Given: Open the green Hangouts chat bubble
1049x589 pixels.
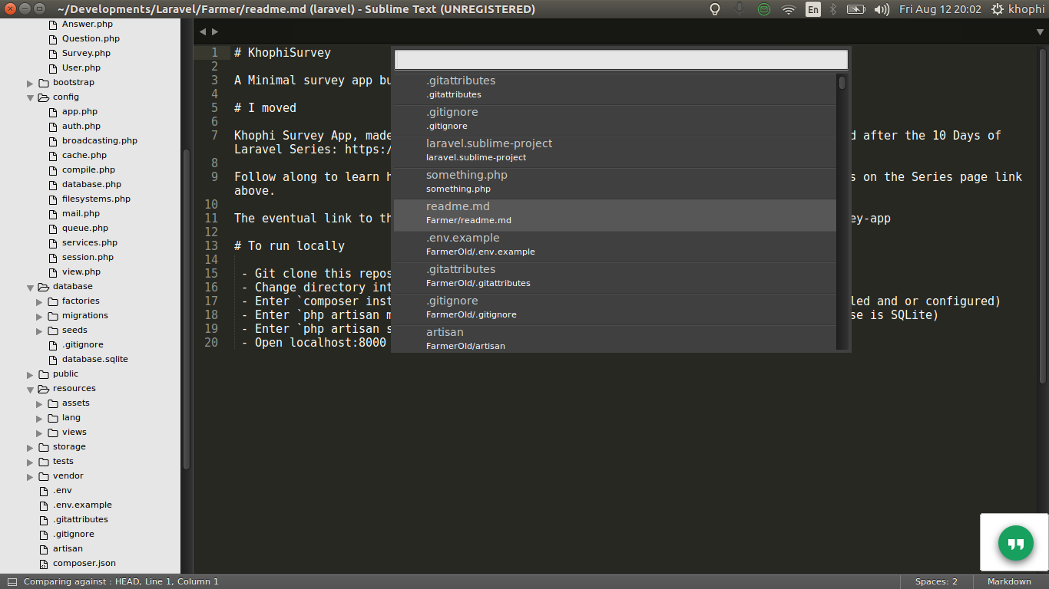Looking at the screenshot, I should 1015,544.
